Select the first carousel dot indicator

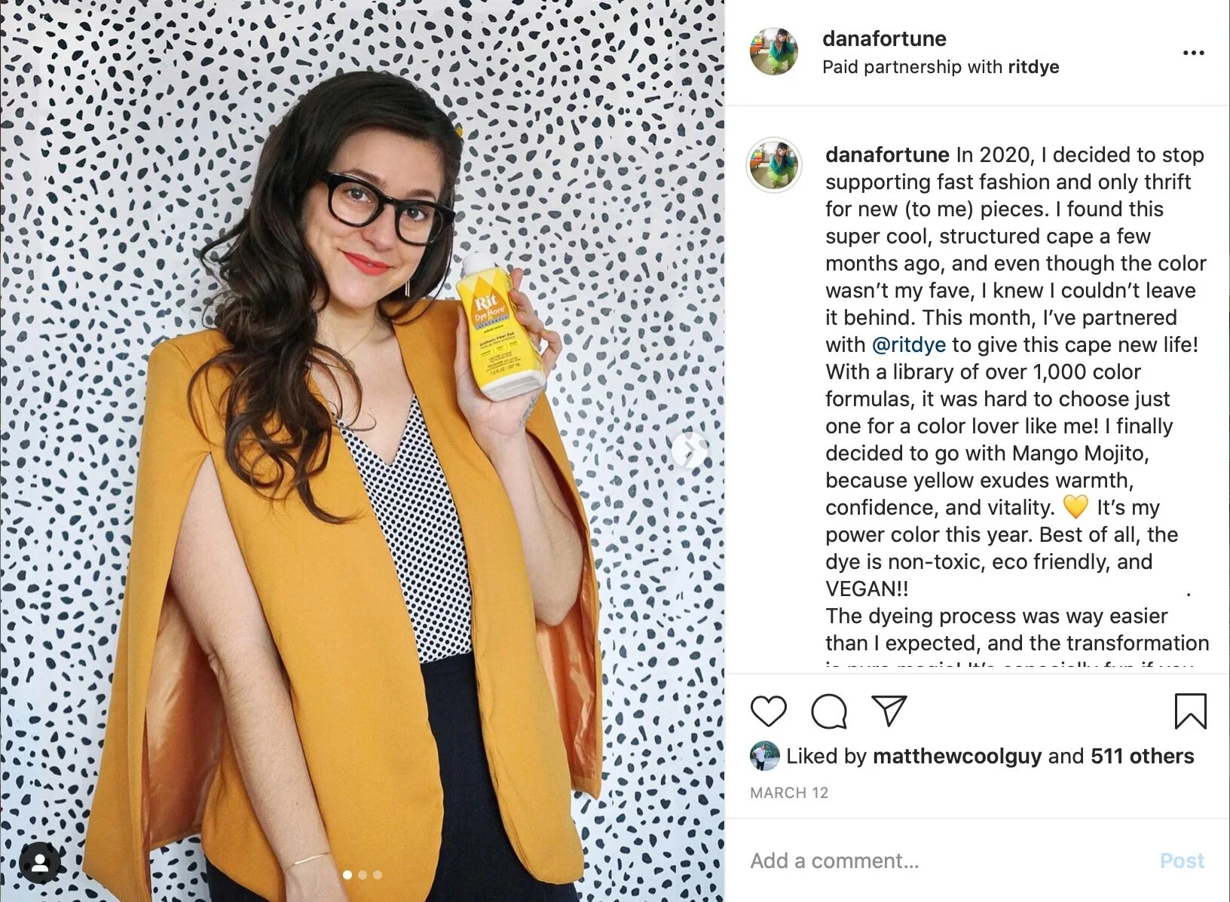(347, 875)
